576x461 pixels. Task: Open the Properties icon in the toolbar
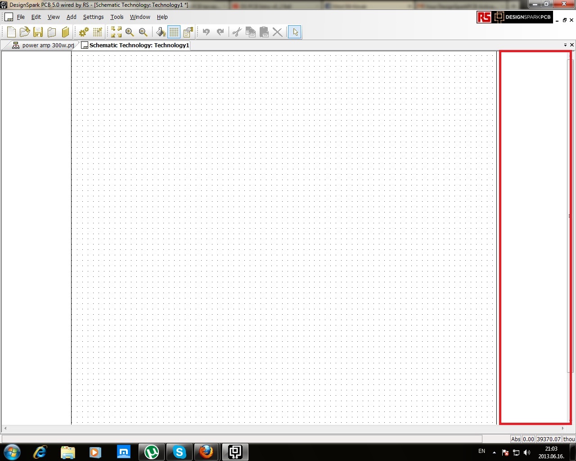(188, 32)
